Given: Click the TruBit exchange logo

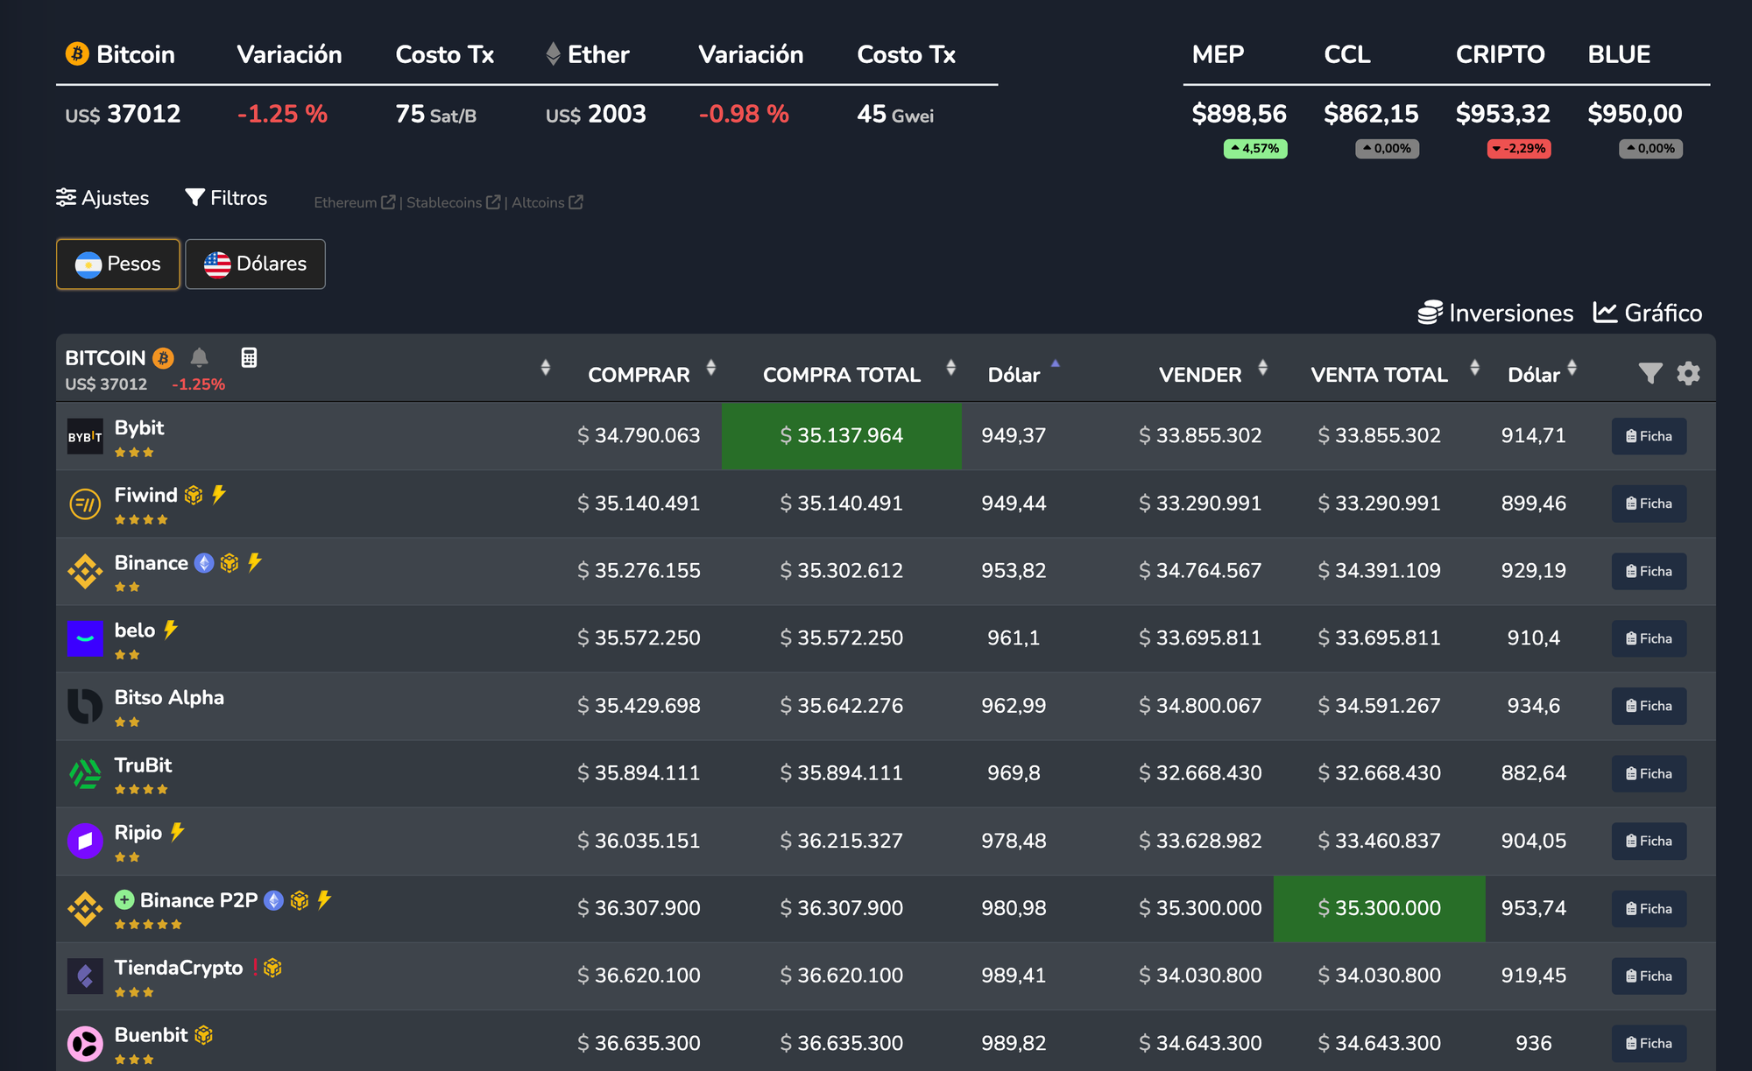Looking at the screenshot, I should tap(85, 773).
